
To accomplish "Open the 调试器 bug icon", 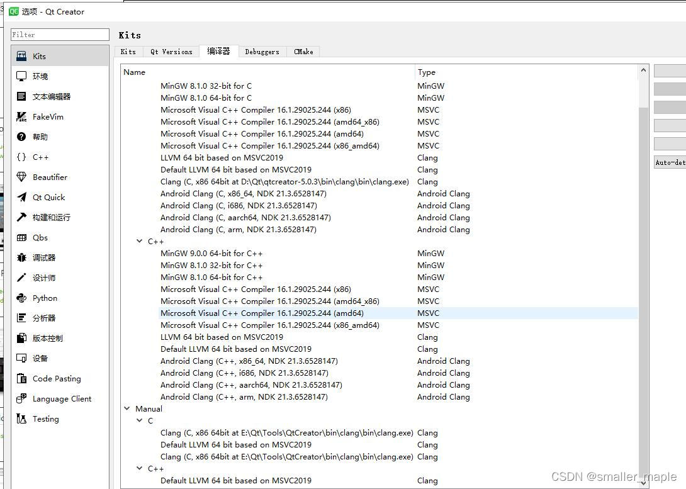I will click(21, 257).
